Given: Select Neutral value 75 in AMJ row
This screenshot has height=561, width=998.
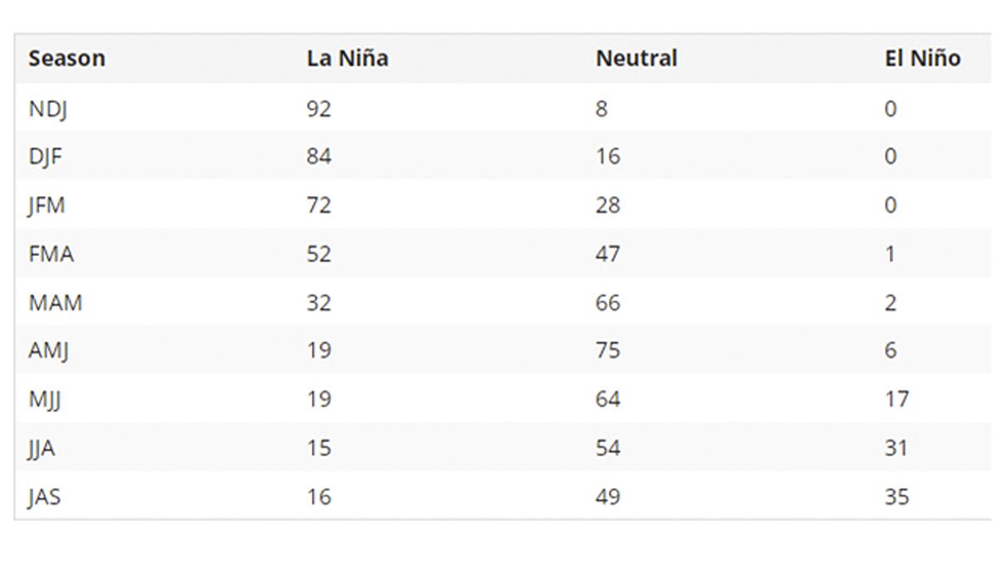Looking at the screenshot, I should [x=608, y=351].
